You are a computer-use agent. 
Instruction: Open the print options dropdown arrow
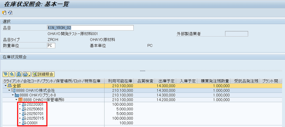[29, 74]
